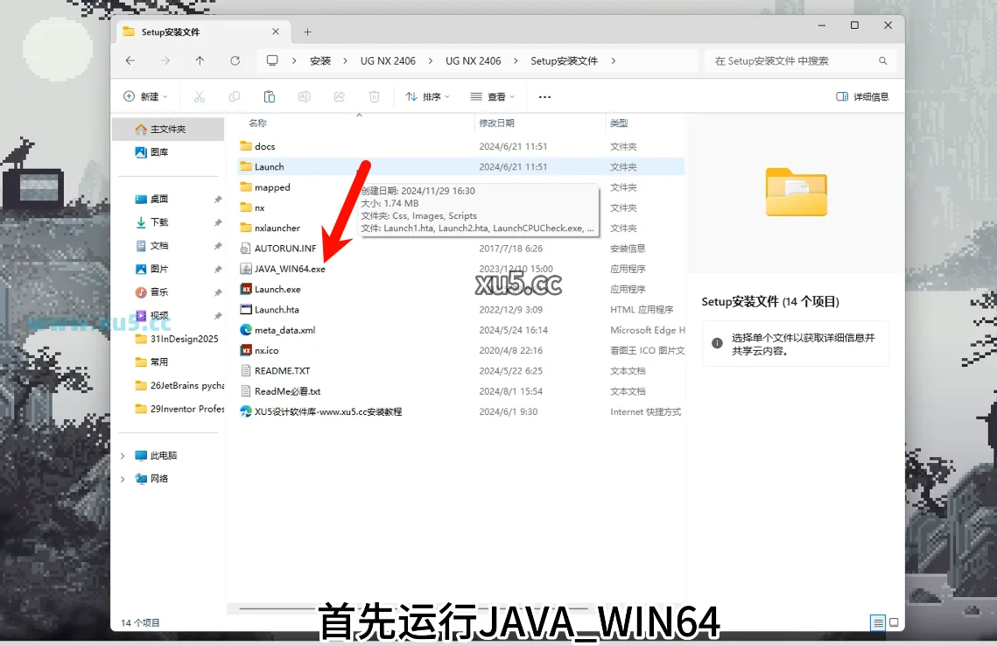Click the Copy icon in toolbar
997x646 pixels.
pos(234,96)
